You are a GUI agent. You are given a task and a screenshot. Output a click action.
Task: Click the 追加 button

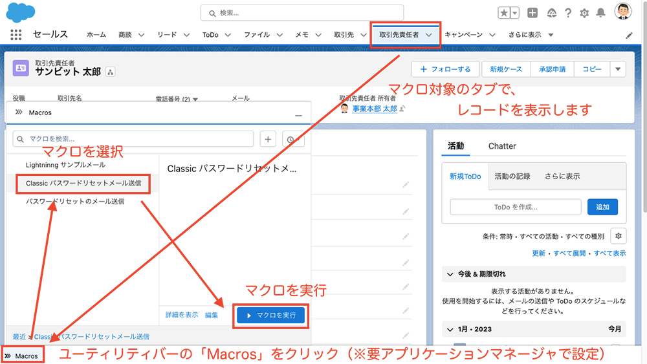click(x=602, y=207)
